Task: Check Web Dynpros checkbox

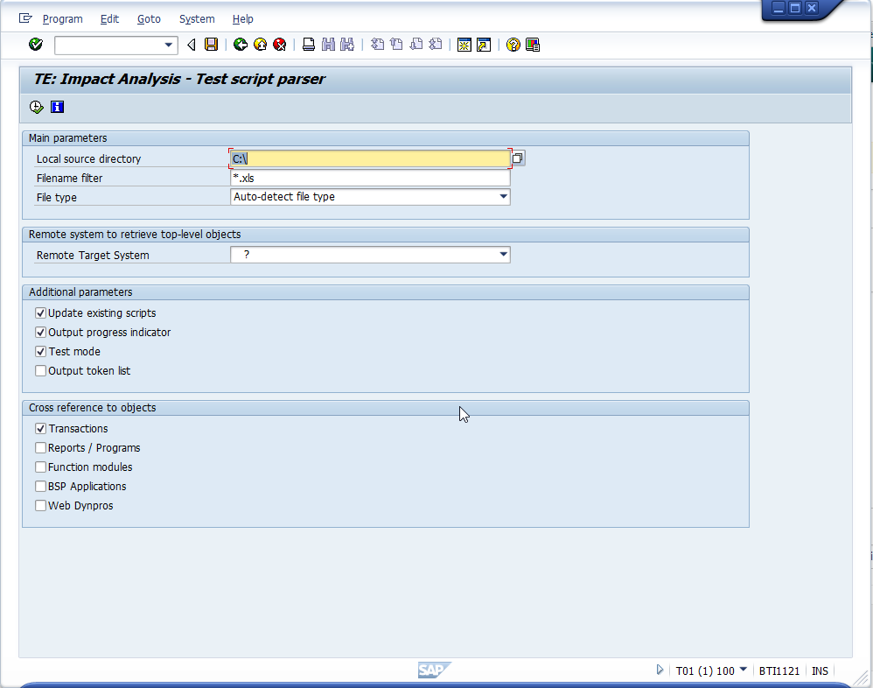Action: (40, 506)
